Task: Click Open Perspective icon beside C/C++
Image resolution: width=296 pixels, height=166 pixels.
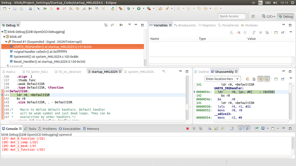Action: click(x=253, y=17)
